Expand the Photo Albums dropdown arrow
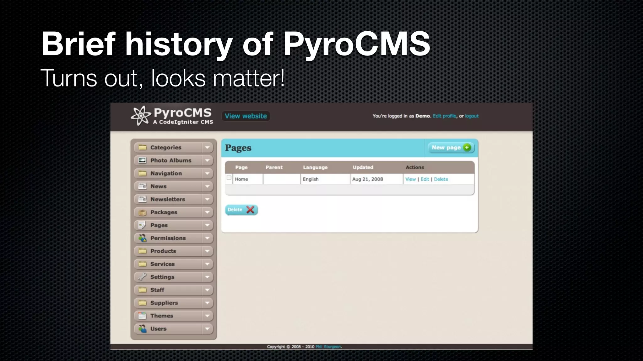This screenshot has height=361, width=643. coord(207,160)
